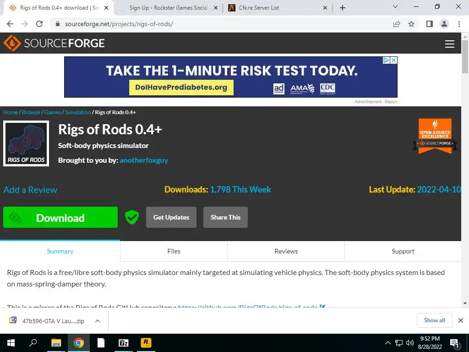469x352 pixels.
Task: Open the Summary tab
Action: point(60,251)
